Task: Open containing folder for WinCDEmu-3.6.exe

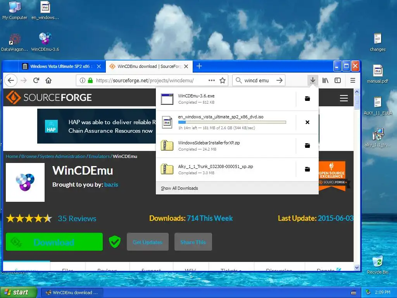Action: 307,99
